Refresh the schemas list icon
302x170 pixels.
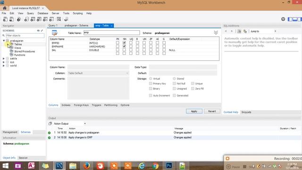(38, 31)
